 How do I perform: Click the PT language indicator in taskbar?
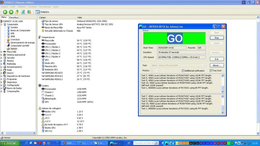pyautogui.click(x=129, y=143)
